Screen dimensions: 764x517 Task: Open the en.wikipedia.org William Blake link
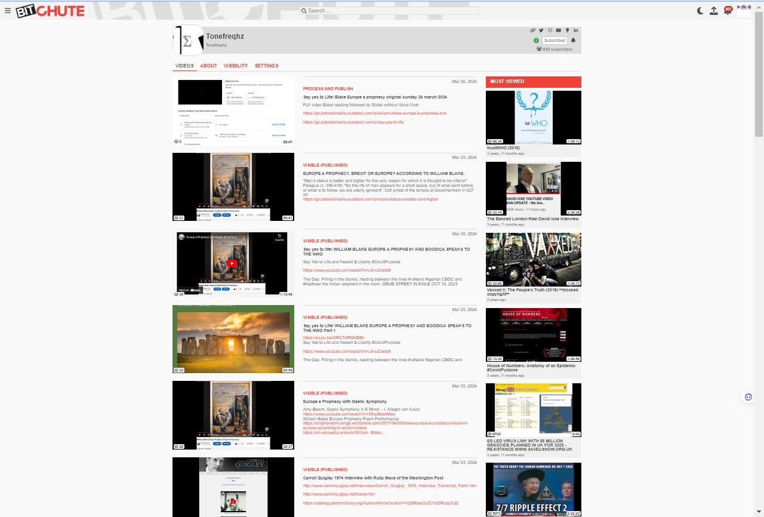[x=344, y=432]
